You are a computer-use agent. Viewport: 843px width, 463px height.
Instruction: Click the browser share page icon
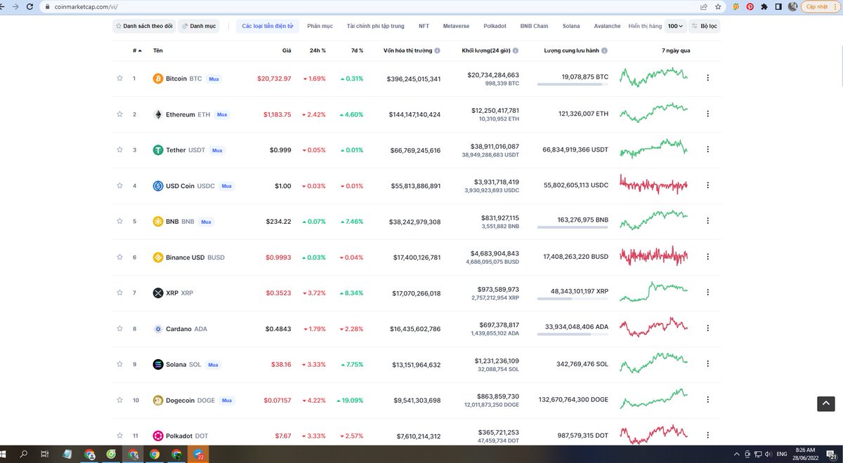point(705,6)
